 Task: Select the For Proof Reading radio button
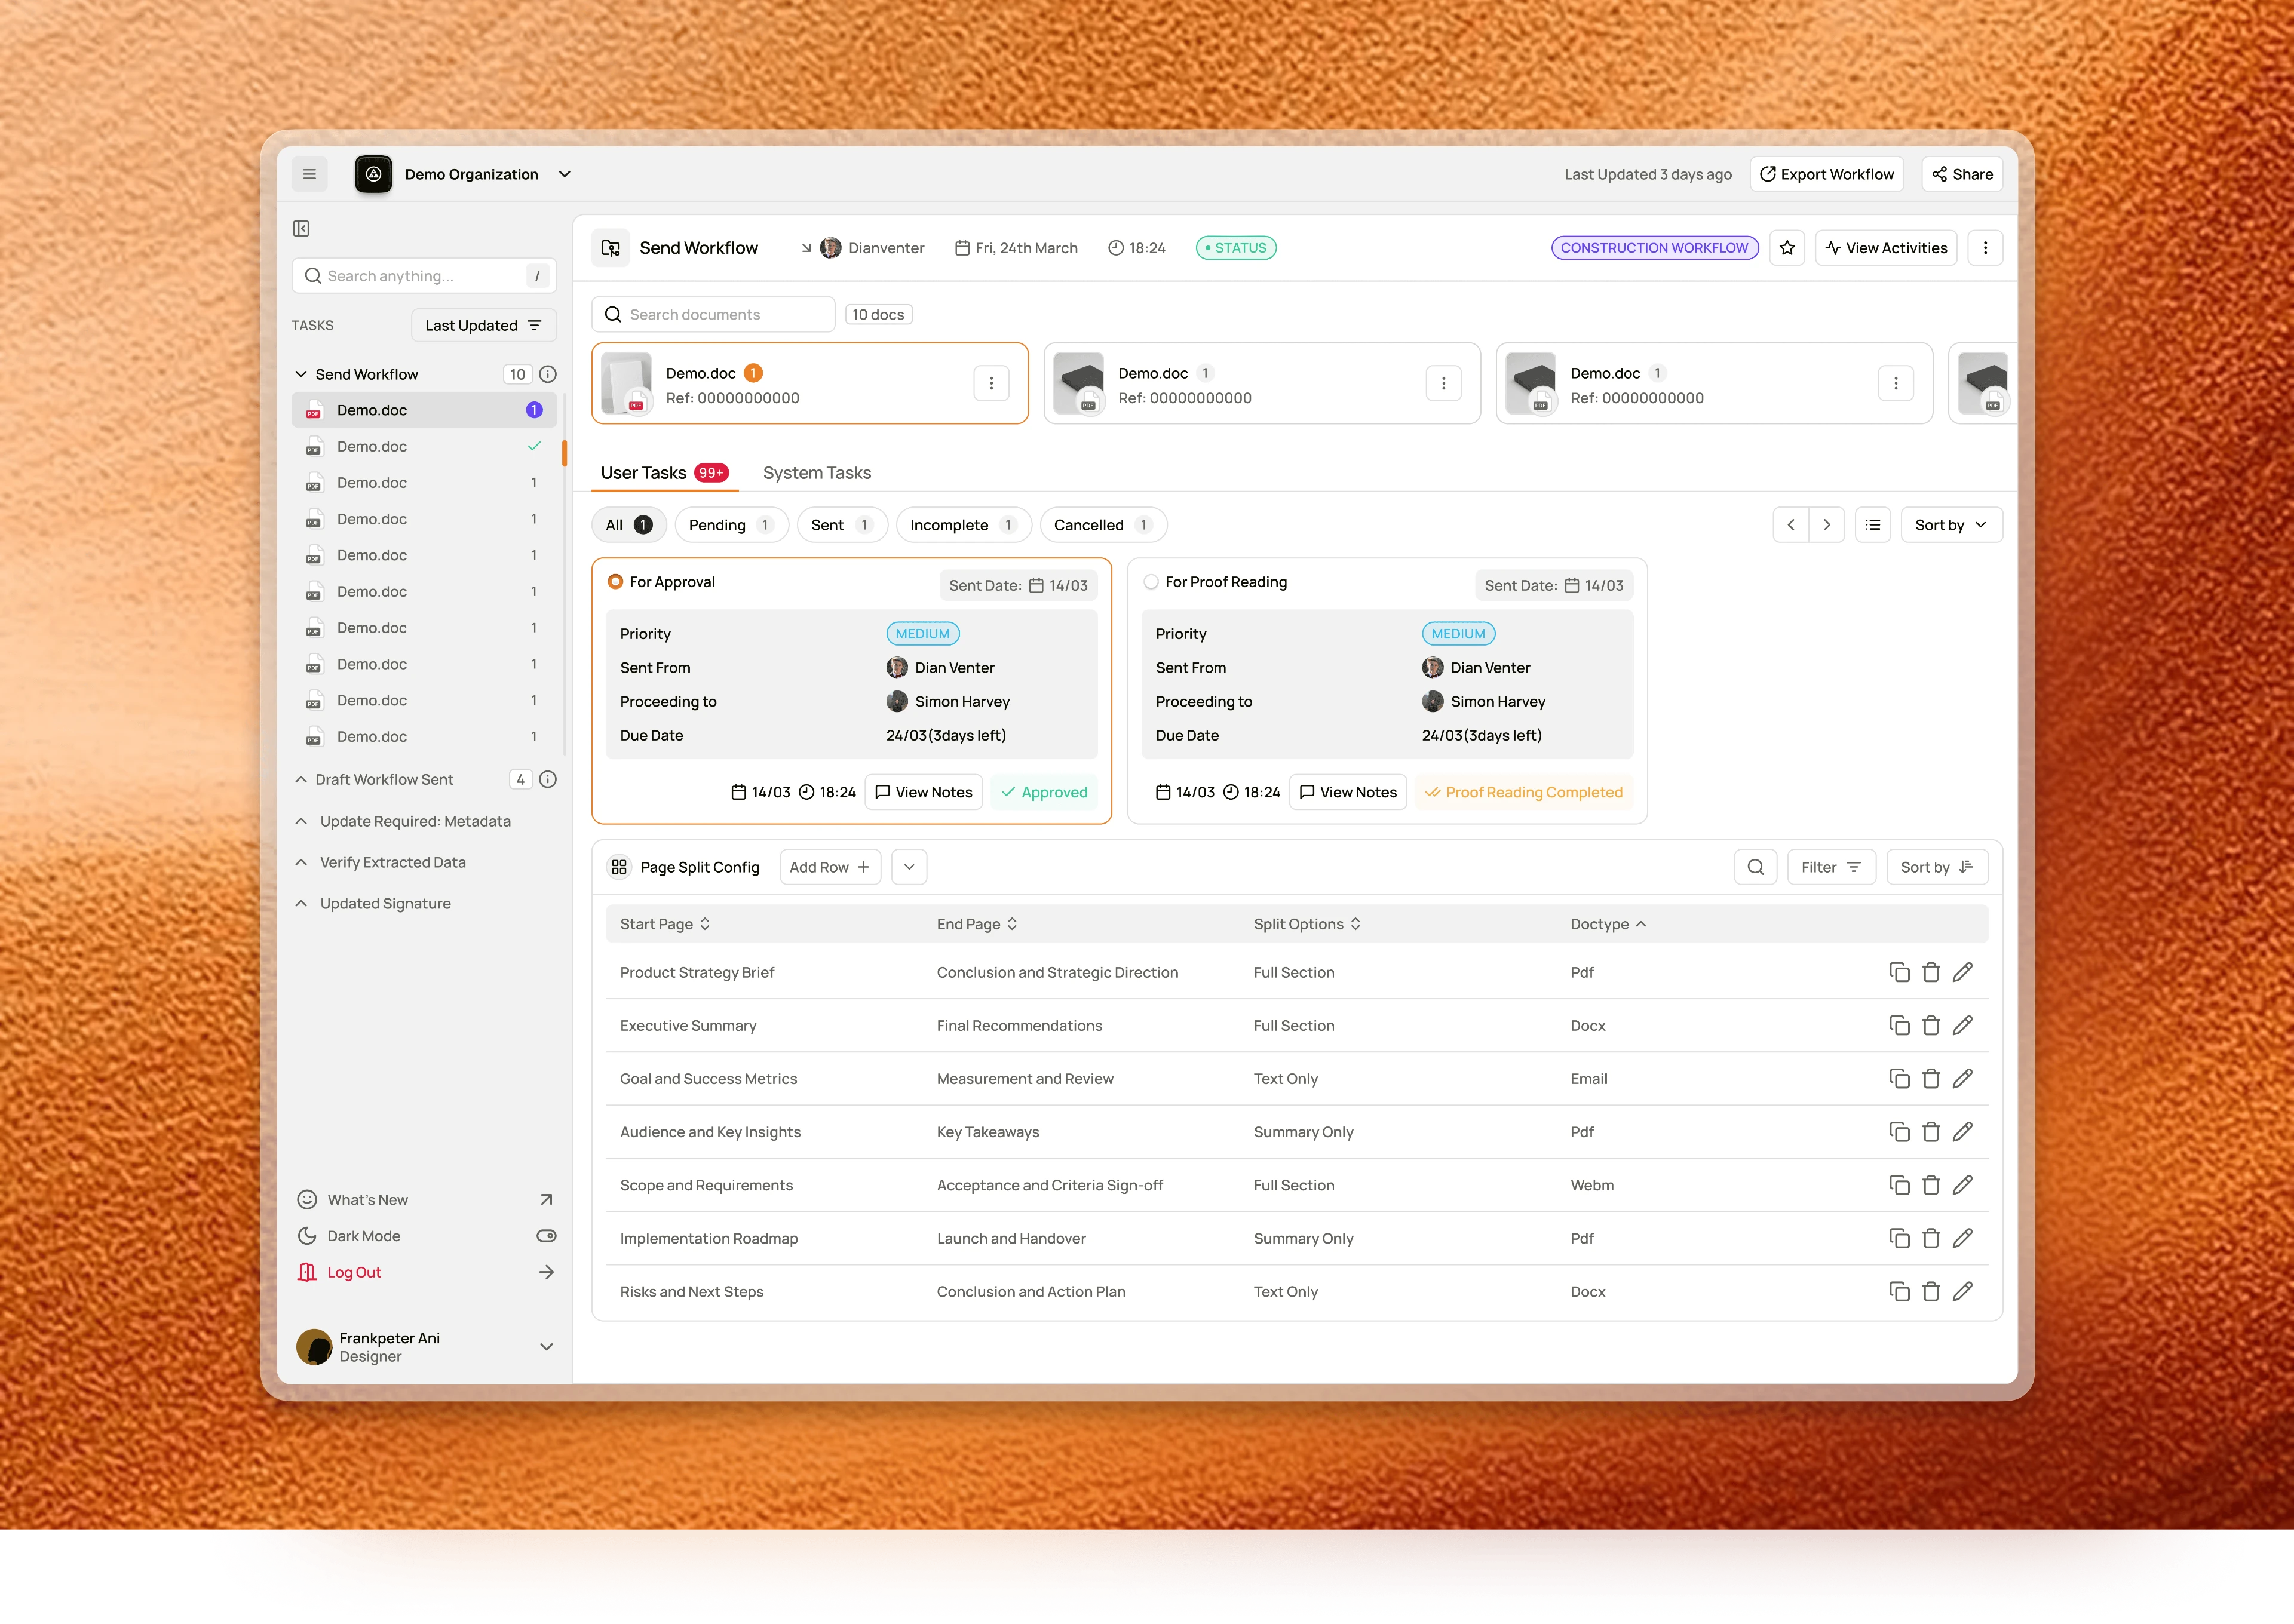pos(1151,582)
